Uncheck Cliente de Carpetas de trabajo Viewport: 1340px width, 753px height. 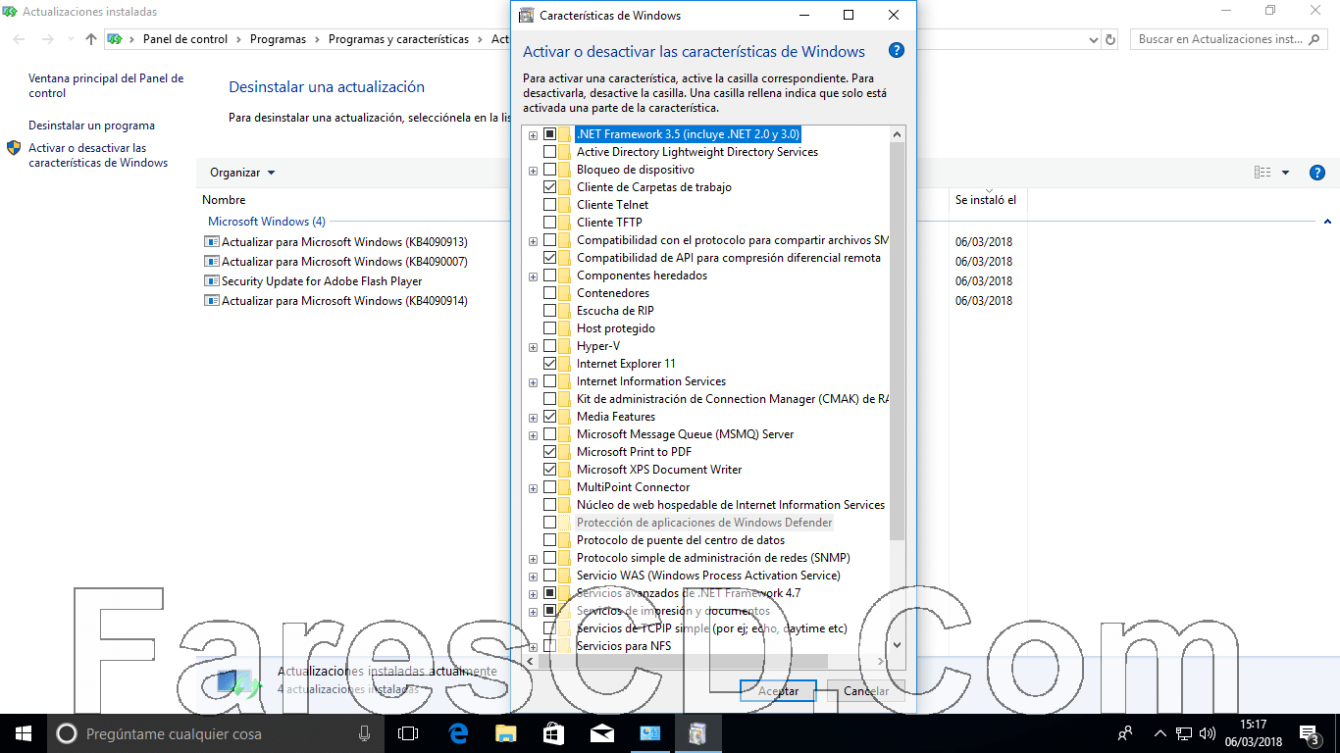(549, 187)
